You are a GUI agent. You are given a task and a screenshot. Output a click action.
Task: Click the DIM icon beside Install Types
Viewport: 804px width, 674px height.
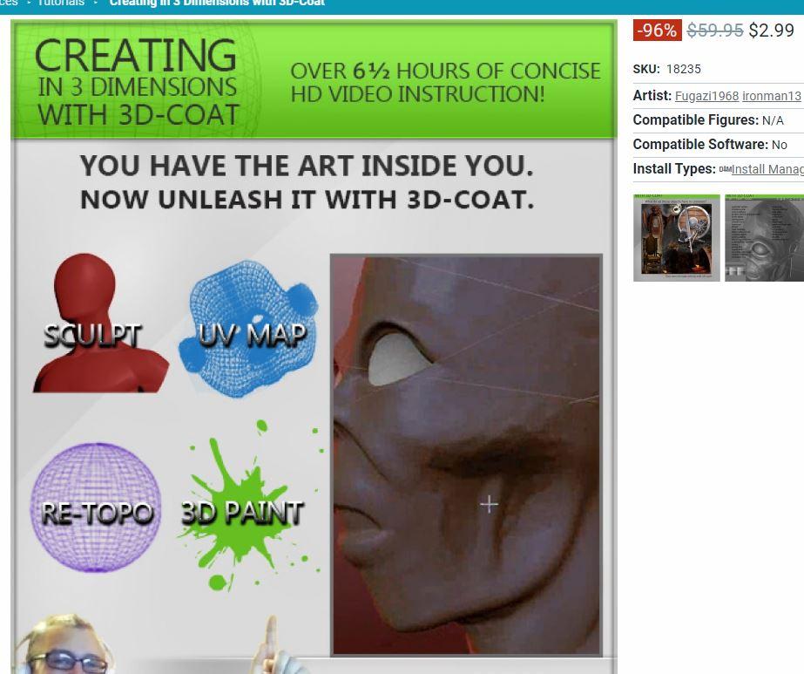coord(725,169)
